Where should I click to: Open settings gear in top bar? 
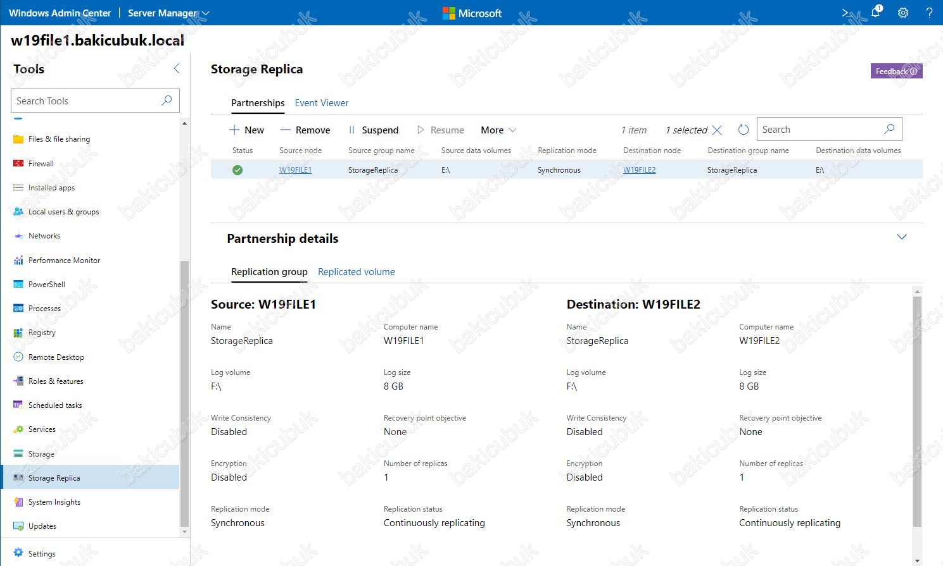click(x=903, y=13)
